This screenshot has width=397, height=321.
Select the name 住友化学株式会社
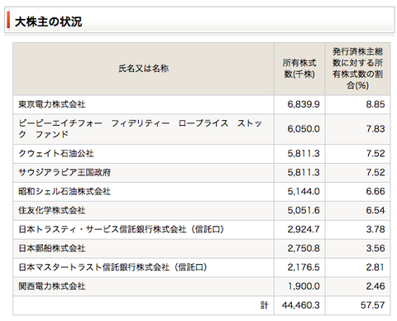coord(52,210)
